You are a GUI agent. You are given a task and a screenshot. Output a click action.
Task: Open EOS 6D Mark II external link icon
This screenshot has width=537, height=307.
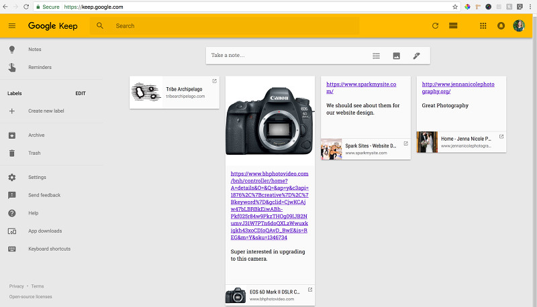310,290
